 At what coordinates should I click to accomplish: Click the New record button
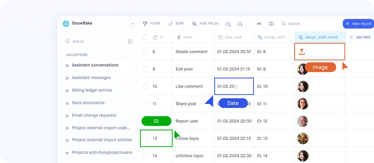(x=359, y=24)
